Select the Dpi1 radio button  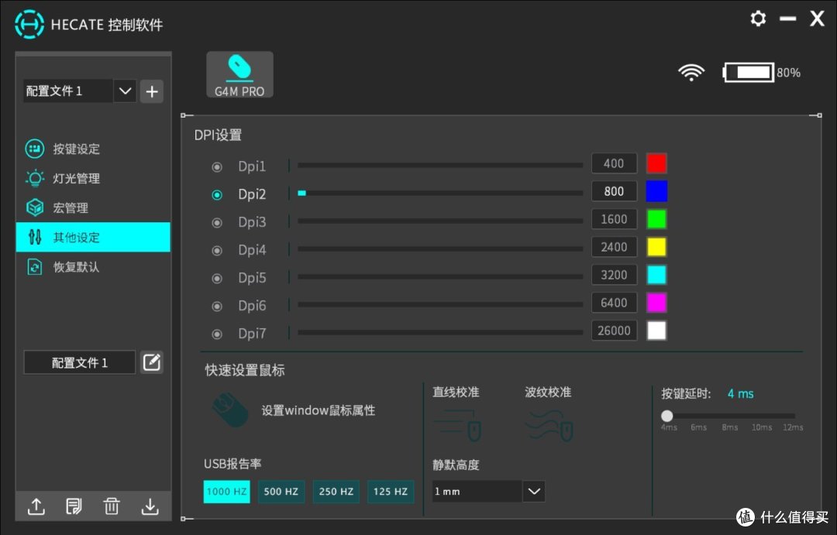(x=217, y=167)
